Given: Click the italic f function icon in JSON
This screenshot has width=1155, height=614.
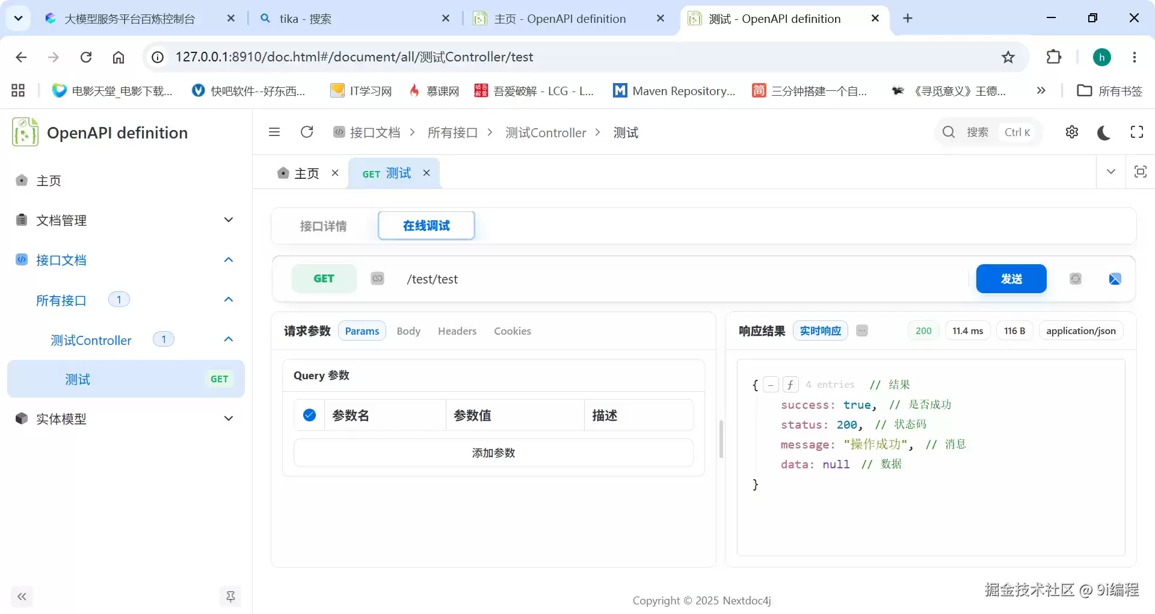Looking at the screenshot, I should 790,385.
